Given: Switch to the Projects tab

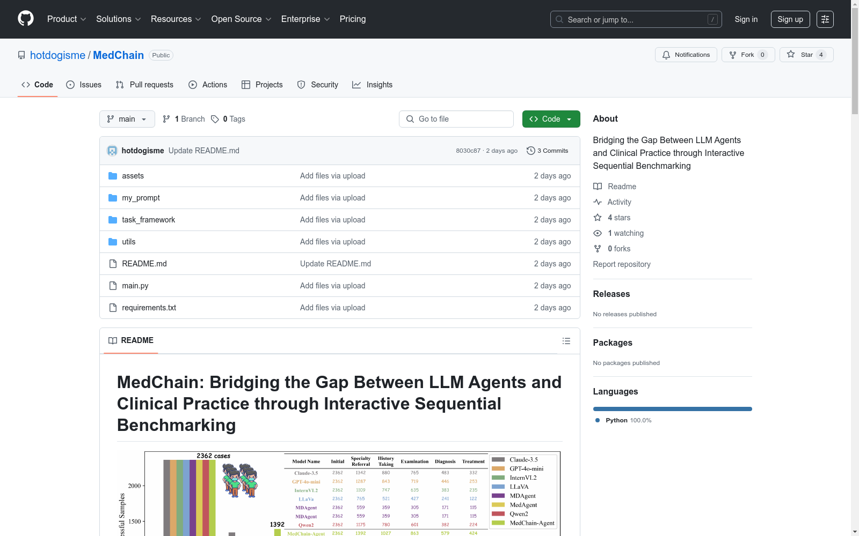Looking at the screenshot, I should (262, 85).
